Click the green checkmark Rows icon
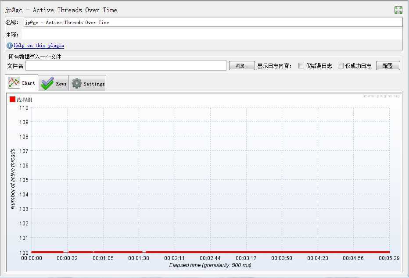Viewport: 409px width, 278px height. coord(47,83)
